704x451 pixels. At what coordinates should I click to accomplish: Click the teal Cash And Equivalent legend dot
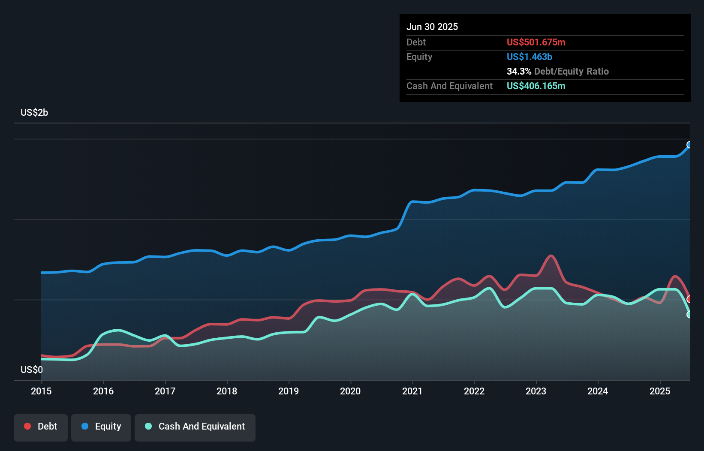[x=148, y=426]
